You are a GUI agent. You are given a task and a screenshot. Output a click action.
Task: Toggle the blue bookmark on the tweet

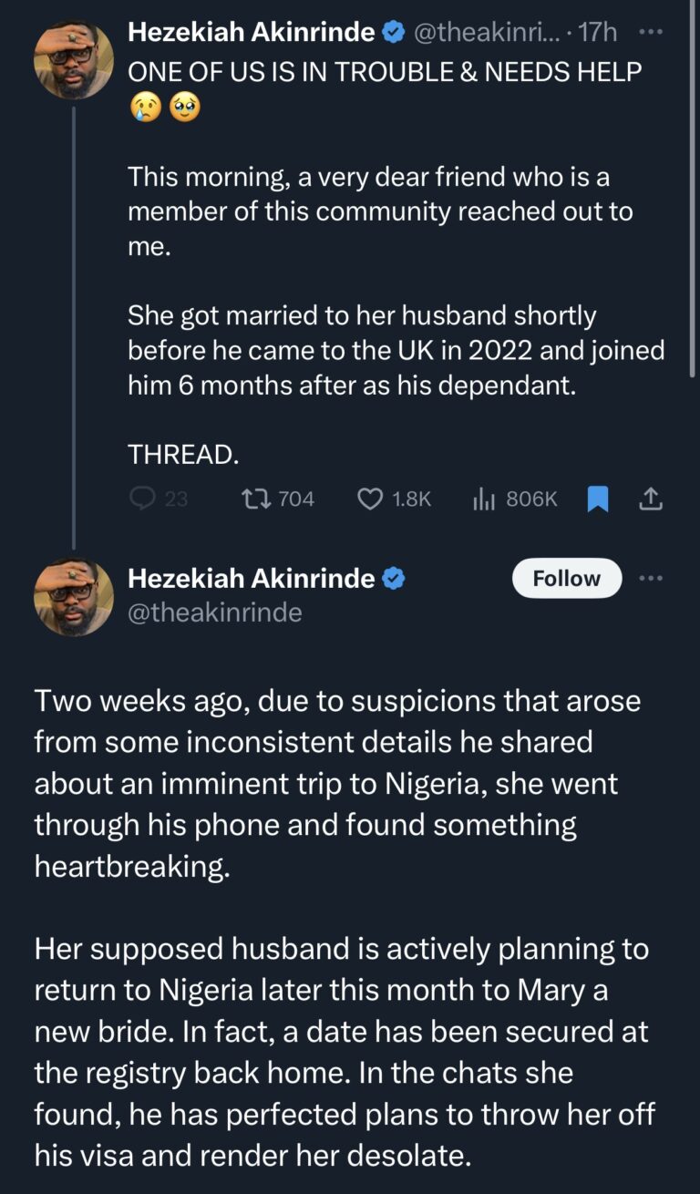pyautogui.click(x=598, y=499)
